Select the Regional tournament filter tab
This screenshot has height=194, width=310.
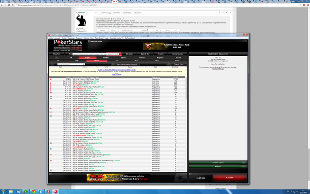160,58
